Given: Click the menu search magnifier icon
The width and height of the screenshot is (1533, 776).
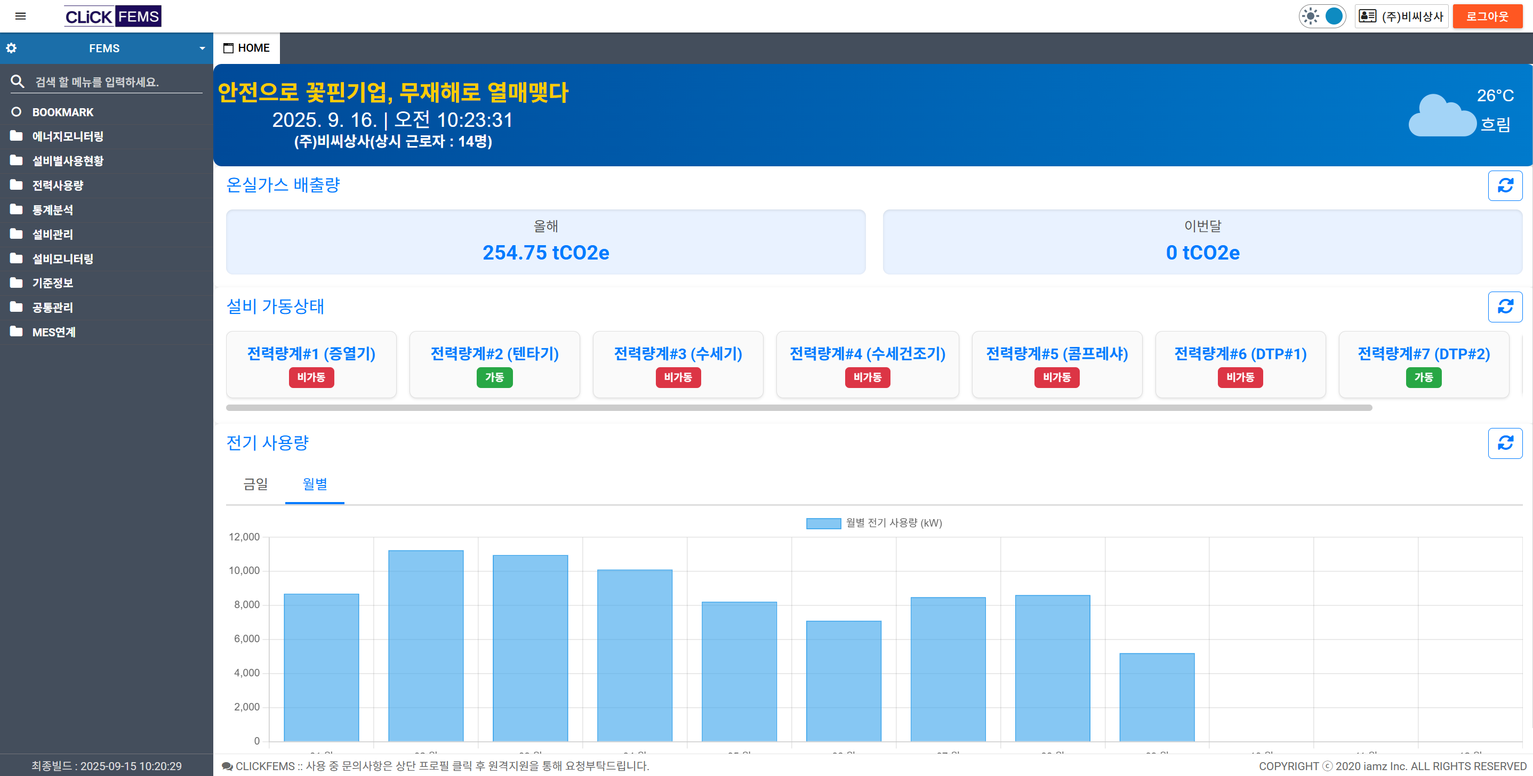Looking at the screenshot, I should point(17,82).
